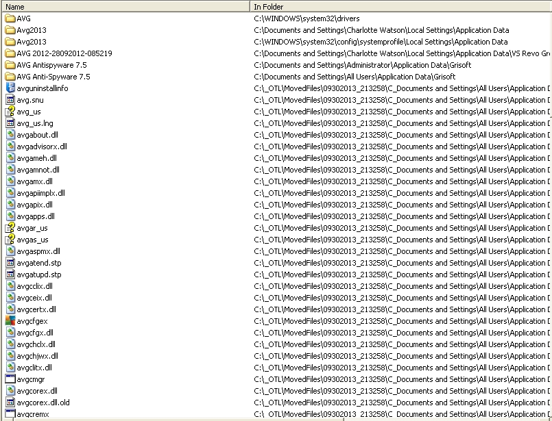Click the avgcorex.dll.old file icon
The width and height of the screenshot is (552, 421).
tap(10, 402)
